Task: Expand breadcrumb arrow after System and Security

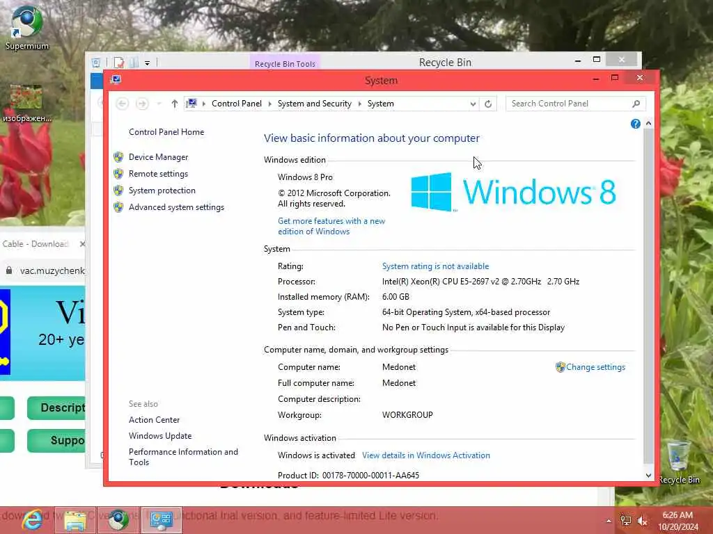Action: pos(359,104)
